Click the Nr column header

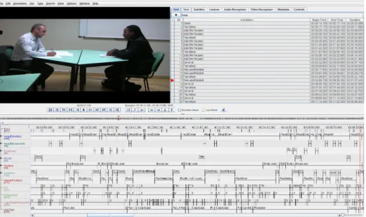179,20
